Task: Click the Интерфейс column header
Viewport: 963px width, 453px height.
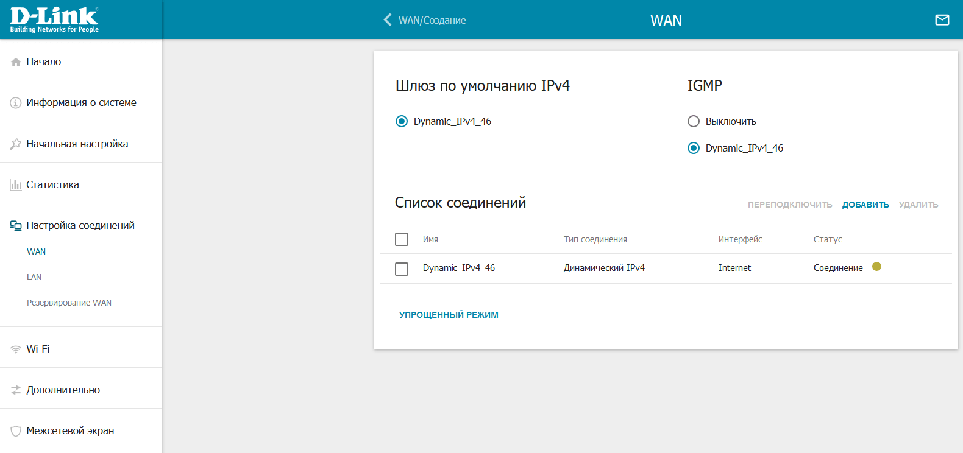Action: coord(741,239)
